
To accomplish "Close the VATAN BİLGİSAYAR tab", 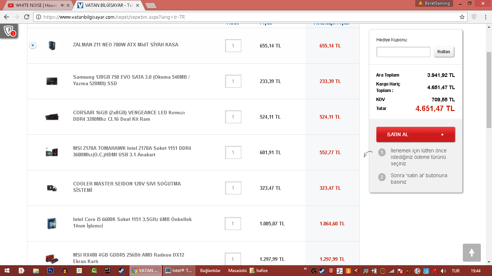I will coord(137,5).
